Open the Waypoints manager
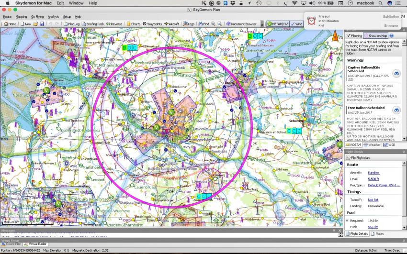 tap(152, 24)
